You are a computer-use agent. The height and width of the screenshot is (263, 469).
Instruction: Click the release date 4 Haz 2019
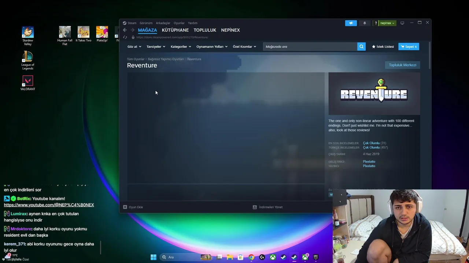371,154
